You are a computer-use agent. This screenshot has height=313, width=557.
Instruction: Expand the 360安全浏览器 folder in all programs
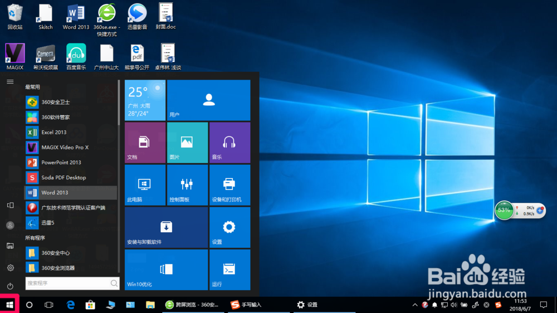point(71,268)
